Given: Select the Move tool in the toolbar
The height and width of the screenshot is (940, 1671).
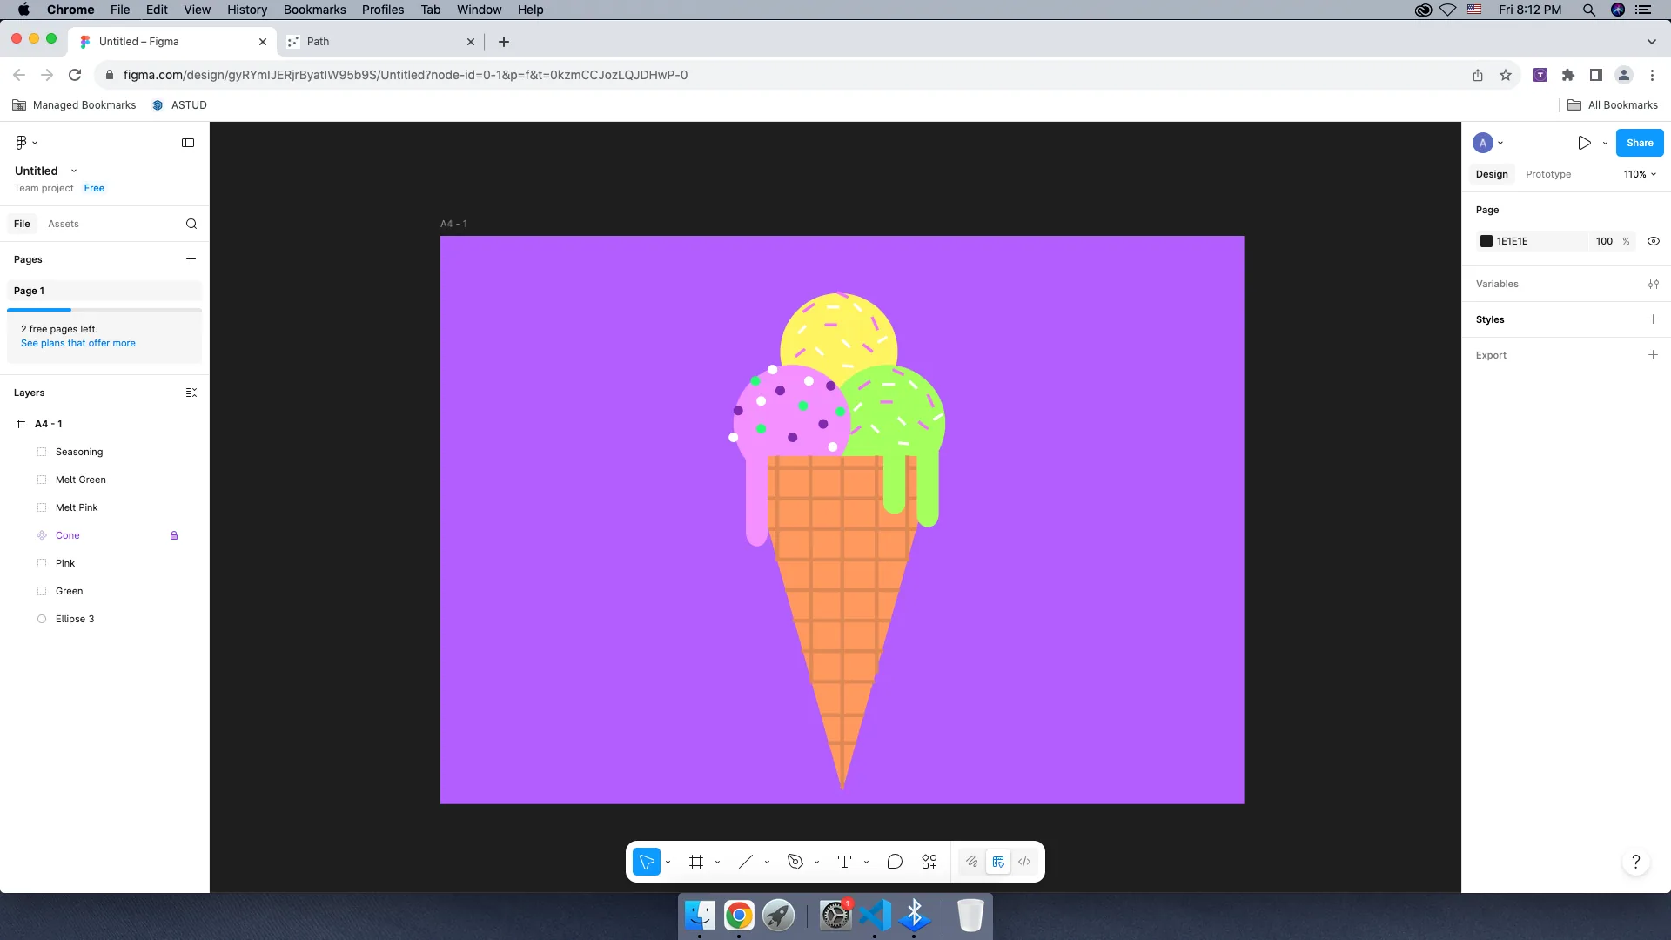Looking at the screenshot, I should pos(647,862).
